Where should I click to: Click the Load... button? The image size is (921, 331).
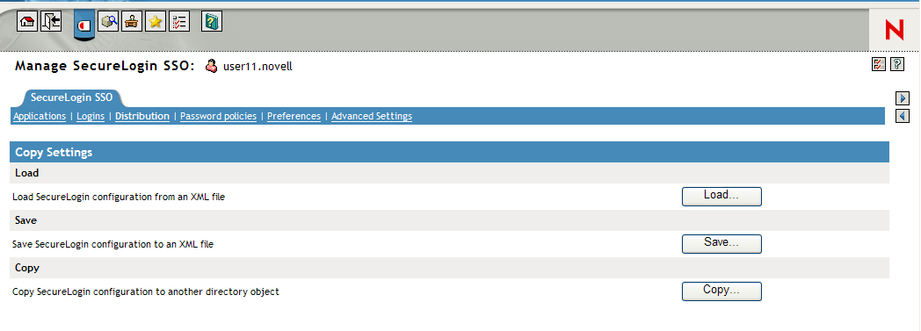coord(722,196)
